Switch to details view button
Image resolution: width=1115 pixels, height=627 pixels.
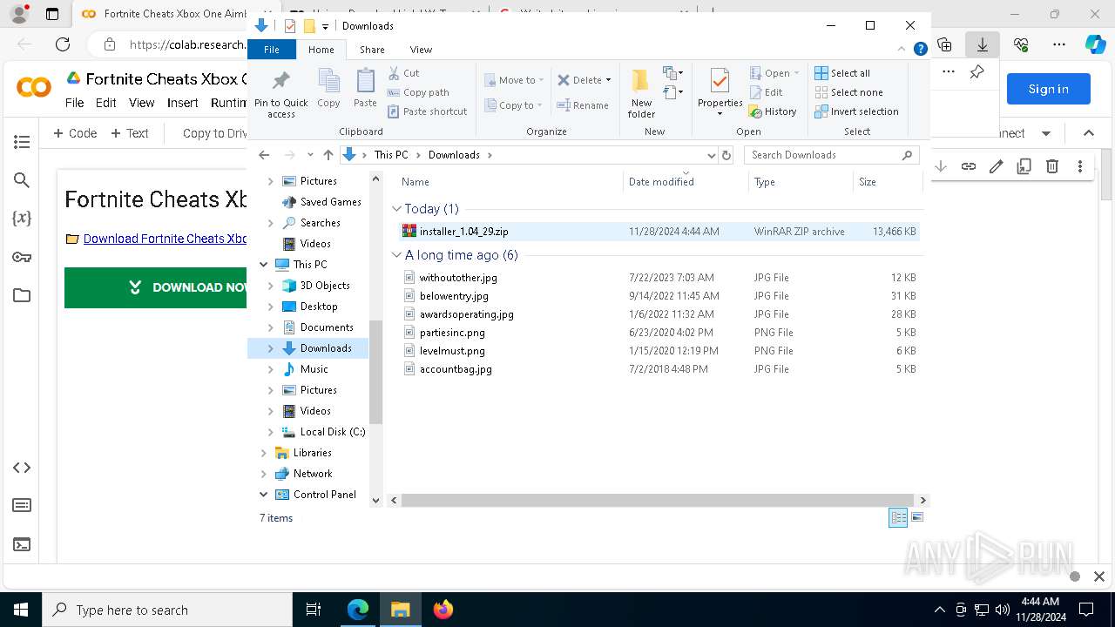(x=898, y=517)
